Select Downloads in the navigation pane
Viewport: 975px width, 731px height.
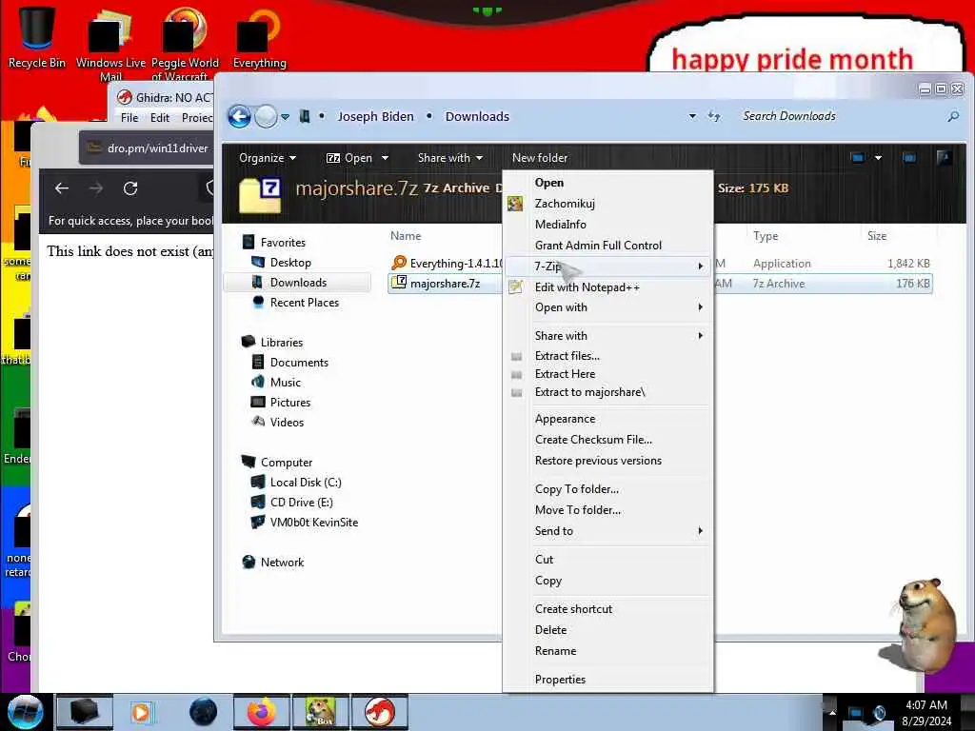click(x=298, y=282)
